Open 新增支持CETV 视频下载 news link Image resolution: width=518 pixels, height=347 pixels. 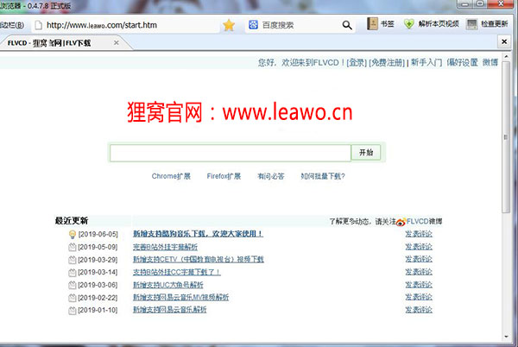pyautogui.click(x=199, y=259)
